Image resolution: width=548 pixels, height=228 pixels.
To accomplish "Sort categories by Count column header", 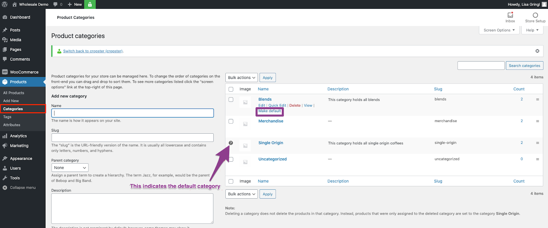I will 519,89.
